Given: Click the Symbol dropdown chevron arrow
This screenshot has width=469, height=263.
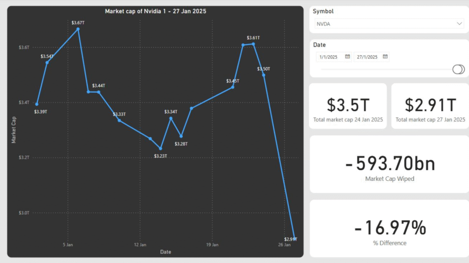Looking at the screenshot, I should 459,24.
